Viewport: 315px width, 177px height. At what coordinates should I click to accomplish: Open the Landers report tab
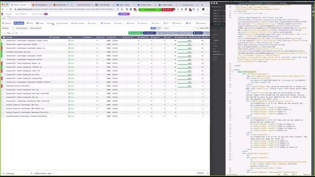(x=40, y=23)
